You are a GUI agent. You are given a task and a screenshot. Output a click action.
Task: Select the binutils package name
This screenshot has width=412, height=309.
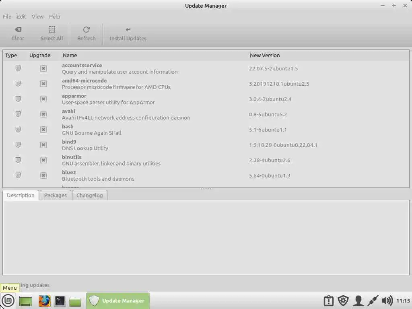(72, 157)
